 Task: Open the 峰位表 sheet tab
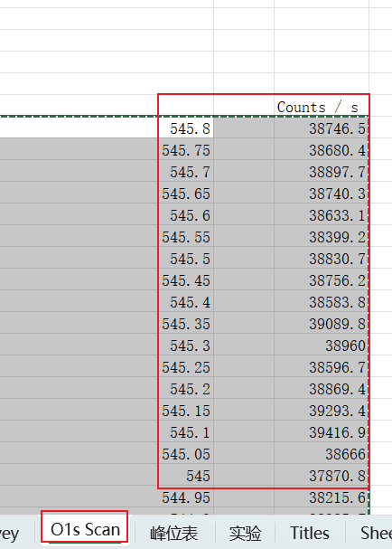click(173, 534)
